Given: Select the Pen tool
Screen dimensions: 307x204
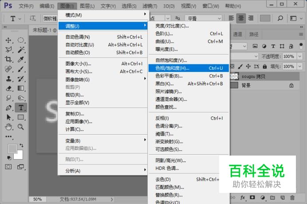Looking at the screenshot, I should click(8, 108).
